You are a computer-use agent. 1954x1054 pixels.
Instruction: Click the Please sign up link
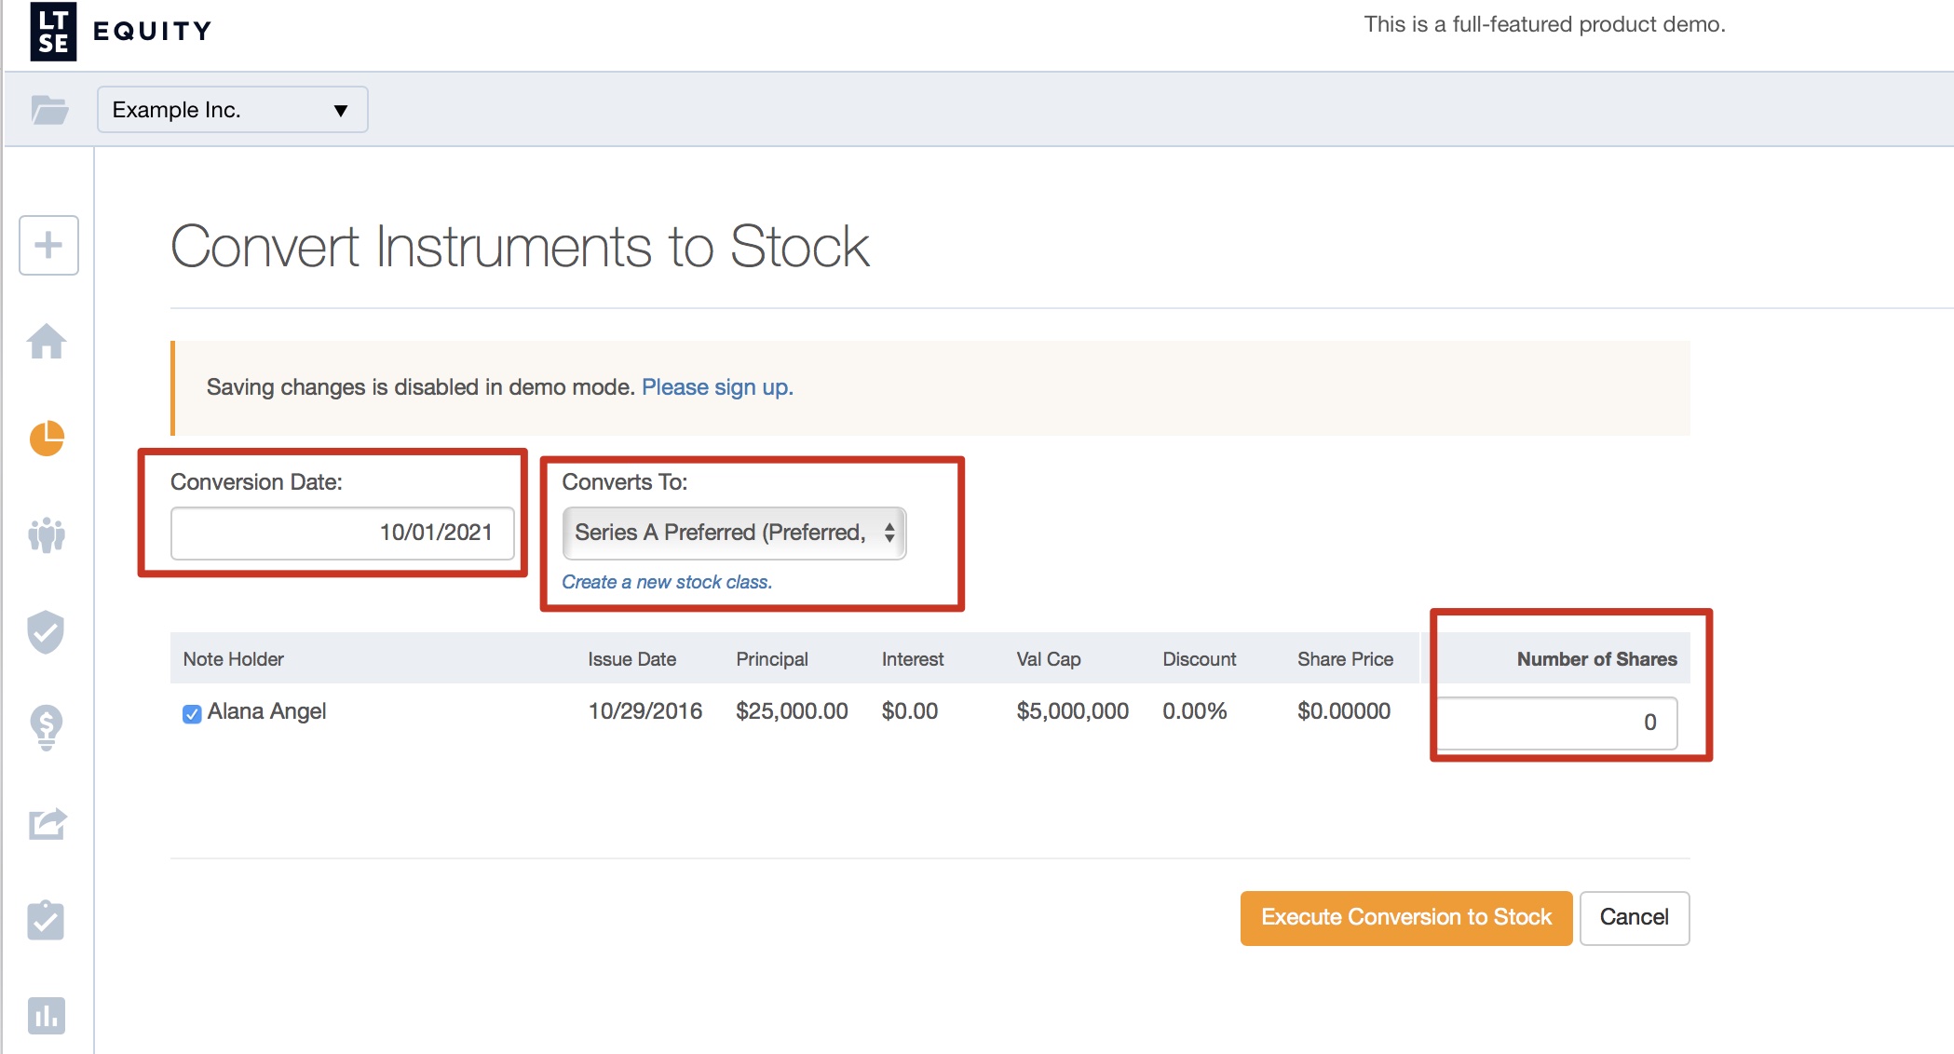point(716,387)
